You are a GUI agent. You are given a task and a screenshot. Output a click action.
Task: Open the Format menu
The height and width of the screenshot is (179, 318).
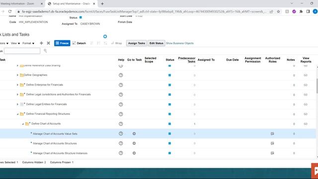pos(28,43)
